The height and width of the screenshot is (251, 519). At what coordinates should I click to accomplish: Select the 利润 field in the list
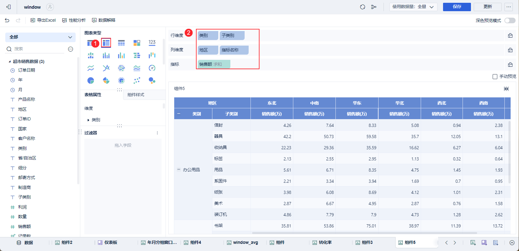click(22, 207)
